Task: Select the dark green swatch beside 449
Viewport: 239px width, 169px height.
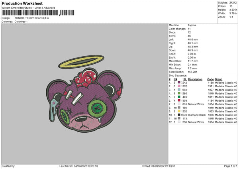Action: [x=179, y=97]
